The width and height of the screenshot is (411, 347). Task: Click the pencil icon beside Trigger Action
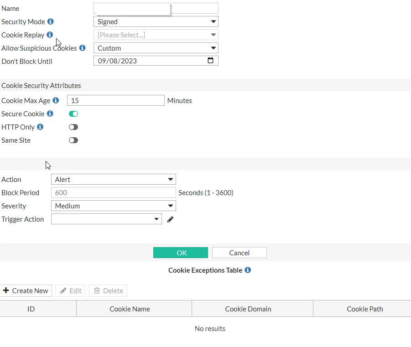pos(171,219)
